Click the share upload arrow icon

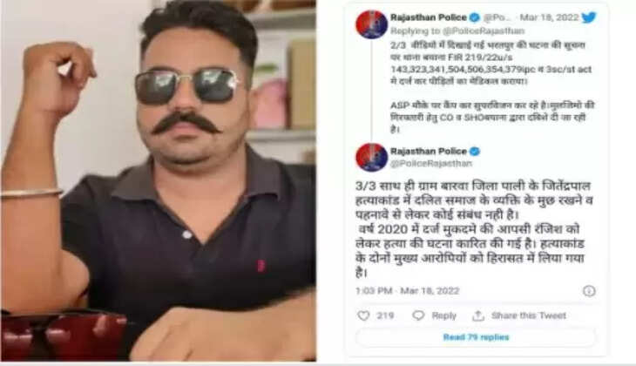(478, 315)
